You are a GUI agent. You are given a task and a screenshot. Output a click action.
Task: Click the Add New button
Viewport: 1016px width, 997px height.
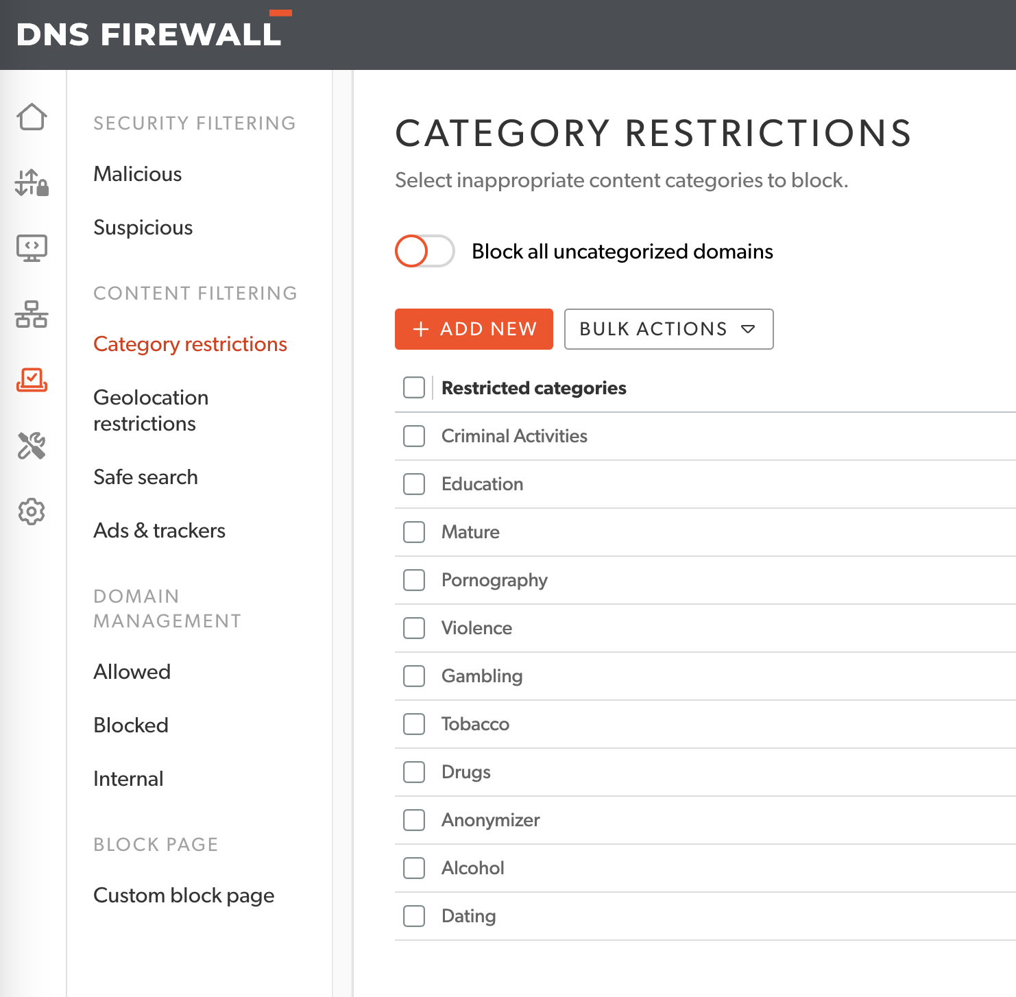point(473,329)
